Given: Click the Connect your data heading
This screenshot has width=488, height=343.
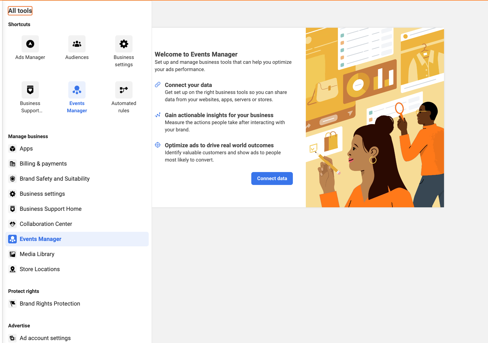Looking at the screenshot, I should click(x=188, y=85).
